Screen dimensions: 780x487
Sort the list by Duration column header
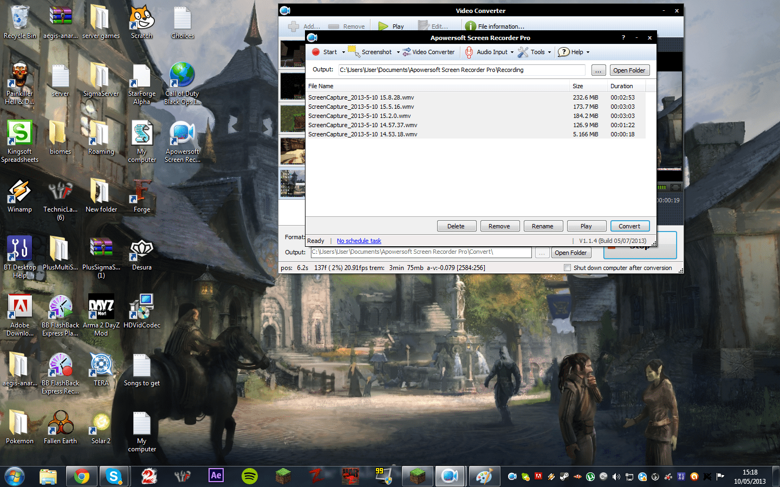(621, 86)
